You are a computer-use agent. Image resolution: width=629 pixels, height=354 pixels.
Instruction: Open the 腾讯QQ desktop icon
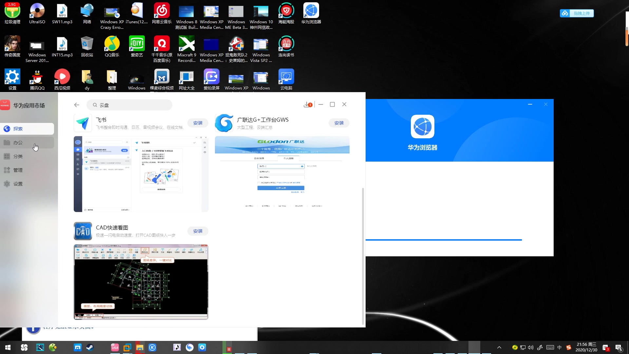[37, 80]
